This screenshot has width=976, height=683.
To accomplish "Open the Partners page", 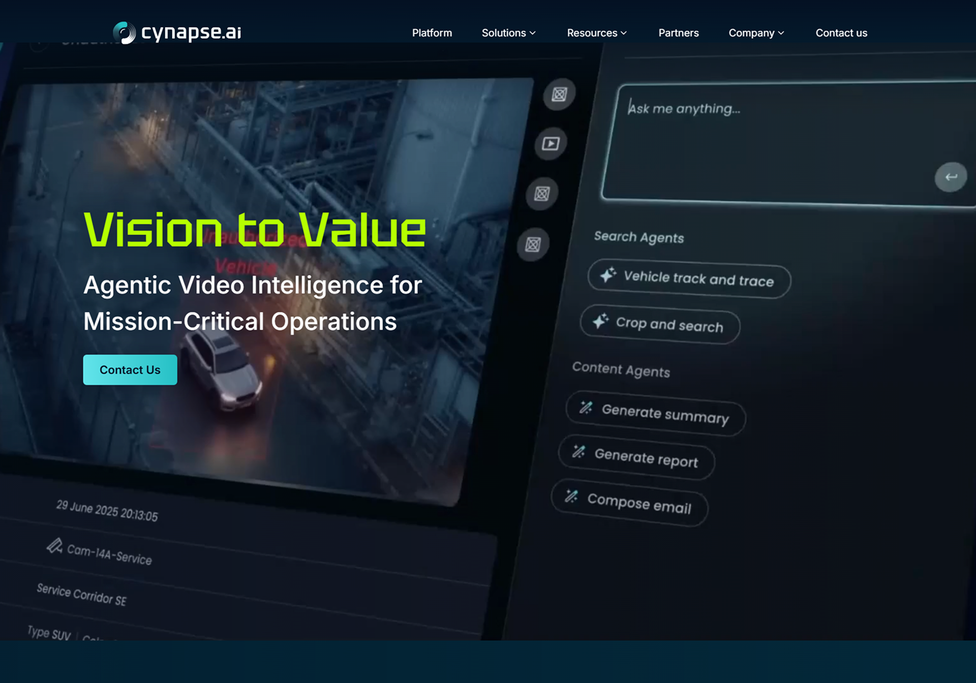I will tap(678, 33).
